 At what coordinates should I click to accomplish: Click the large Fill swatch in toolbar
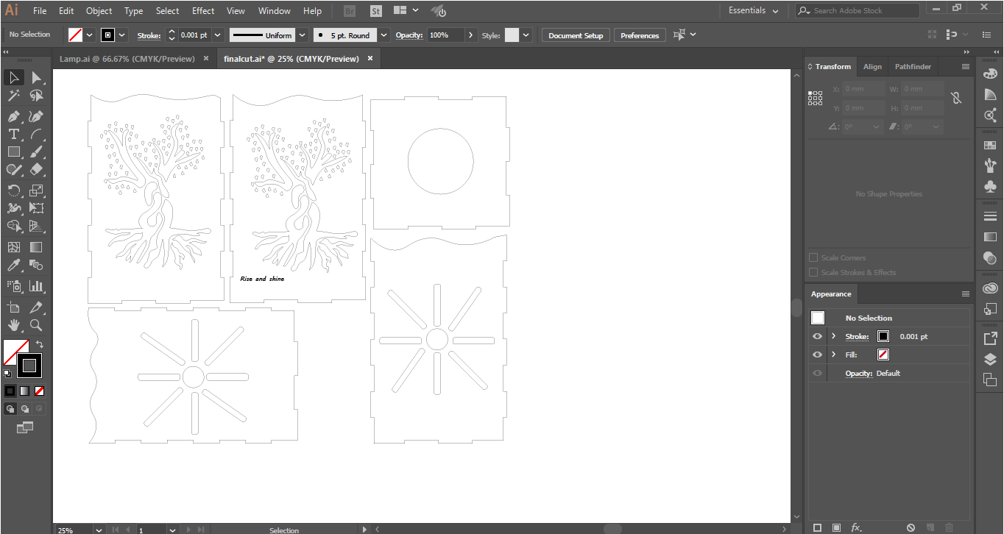(x=15, y=352)
